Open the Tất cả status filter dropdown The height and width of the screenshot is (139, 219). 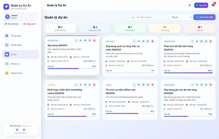click(x=180, y=17)
